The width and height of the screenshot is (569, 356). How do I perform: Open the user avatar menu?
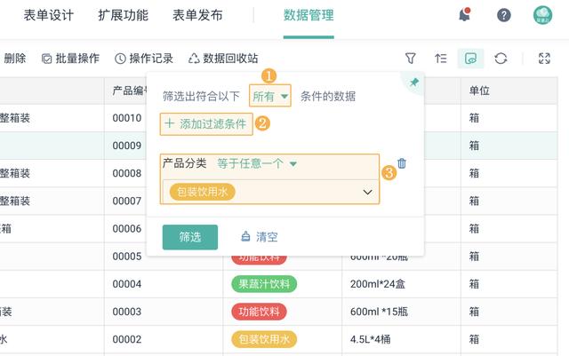(542, 15)
